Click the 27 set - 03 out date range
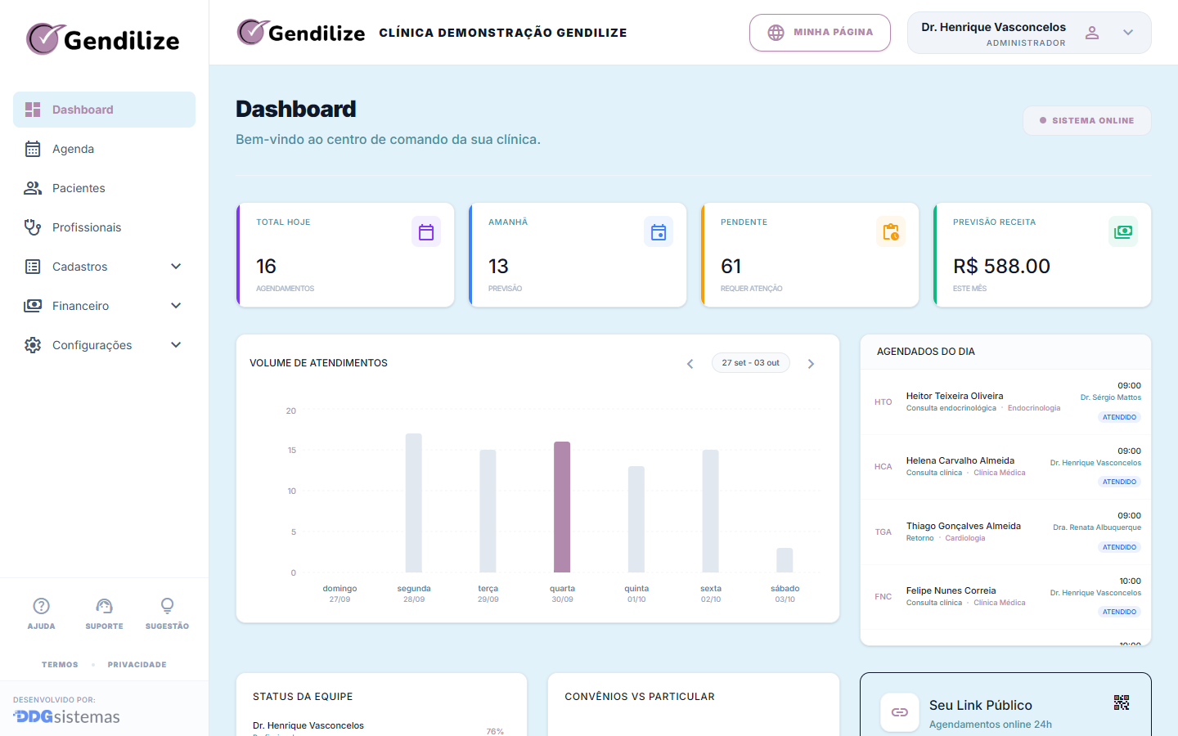This screenshot has height=736, width=1178. [751, 363]
